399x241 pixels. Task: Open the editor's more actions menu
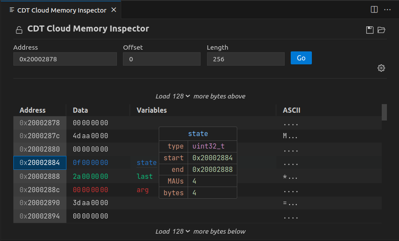click(387, 10)
